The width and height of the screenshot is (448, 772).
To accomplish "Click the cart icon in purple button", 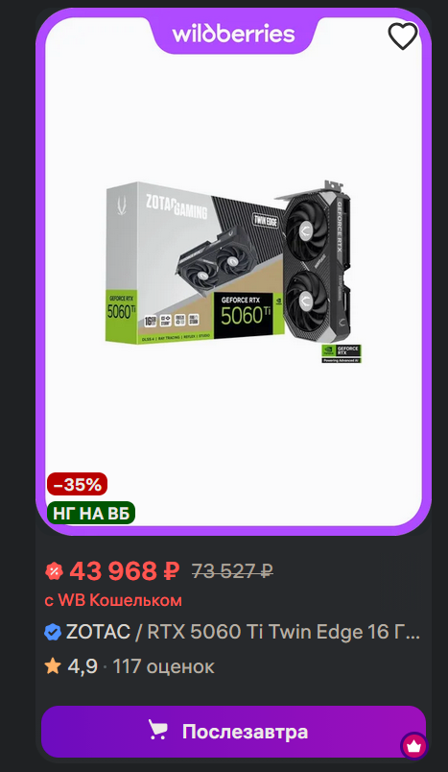I will 158,731.
